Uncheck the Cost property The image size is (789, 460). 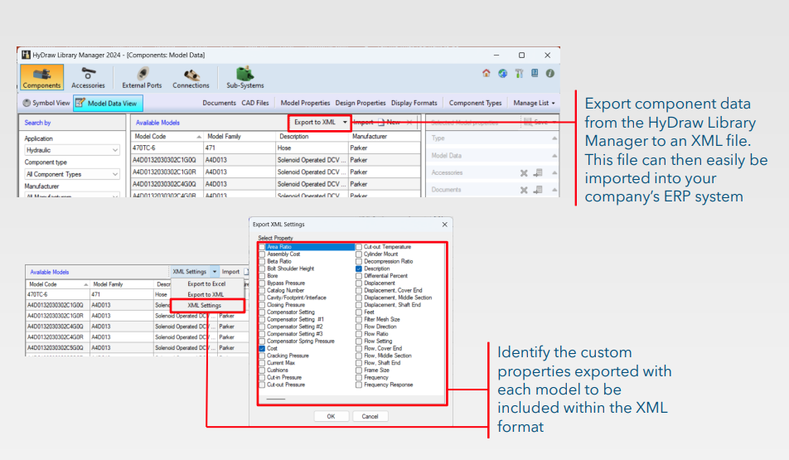click(x=262, y=348)
